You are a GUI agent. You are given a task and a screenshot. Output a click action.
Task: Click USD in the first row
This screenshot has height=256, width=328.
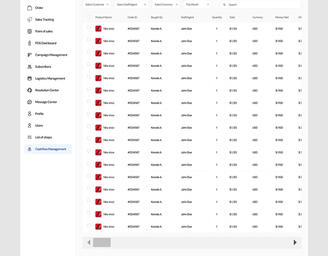255,29
